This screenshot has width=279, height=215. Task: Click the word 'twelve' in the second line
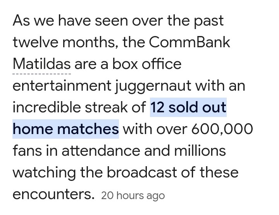pyautogui.click(x=35, y=42)
